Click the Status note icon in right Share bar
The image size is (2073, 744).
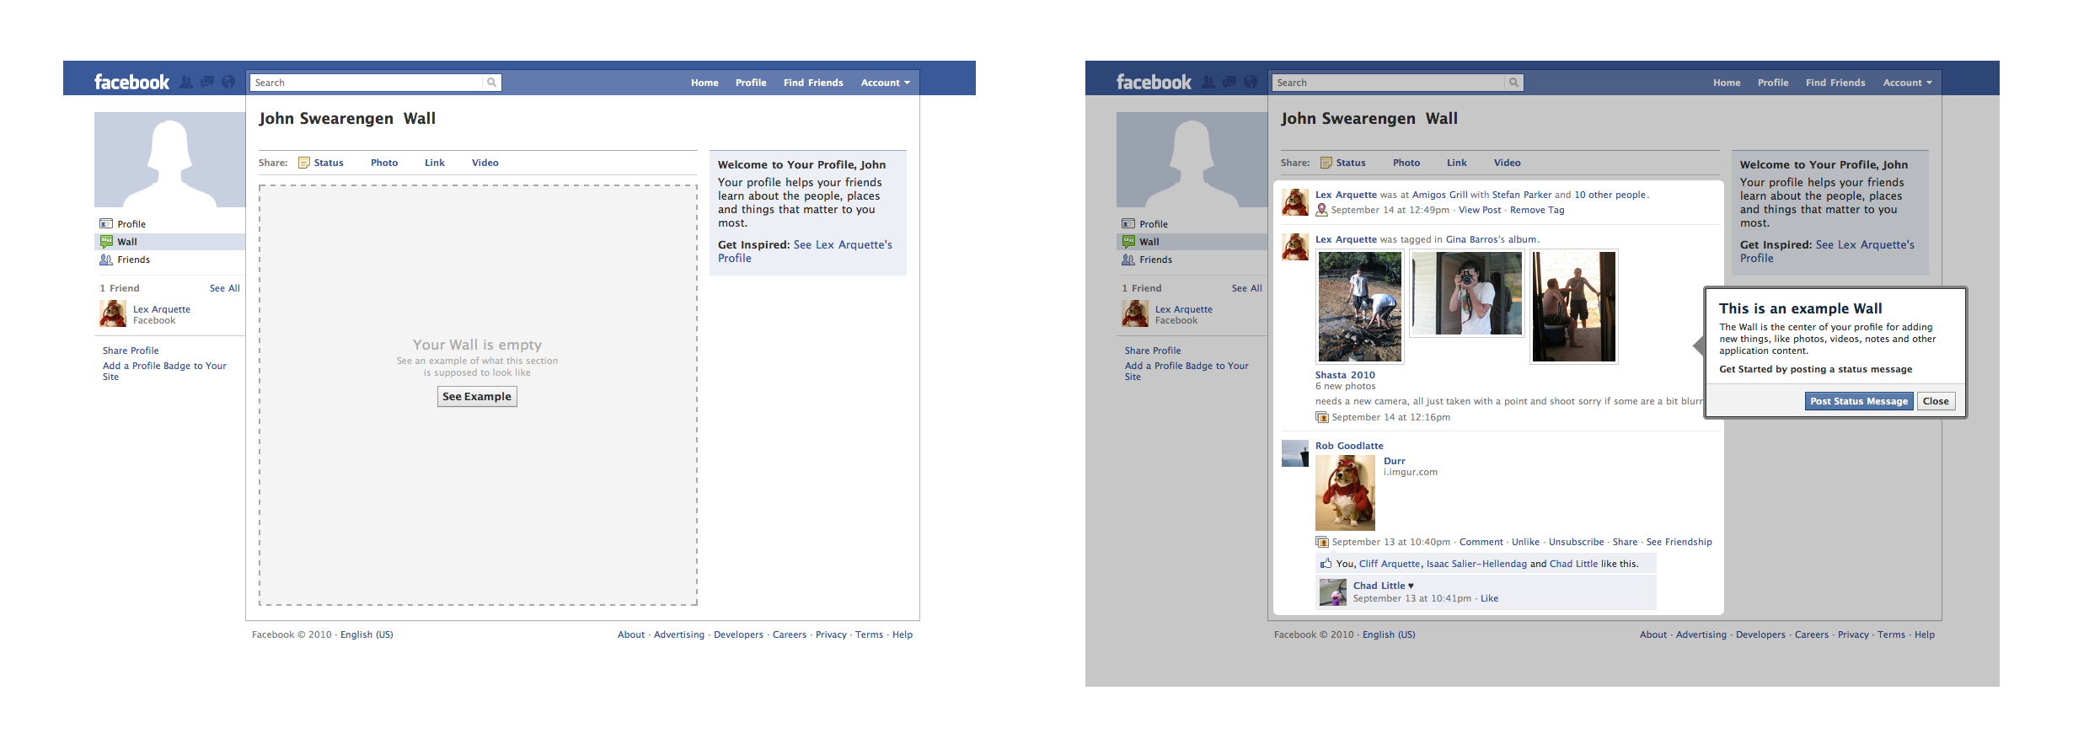(1326, 163)
